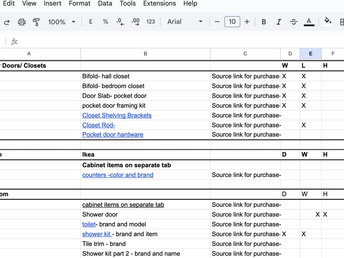
Task: Select Shower kit part 2 cell
Action: pos(145,254)
